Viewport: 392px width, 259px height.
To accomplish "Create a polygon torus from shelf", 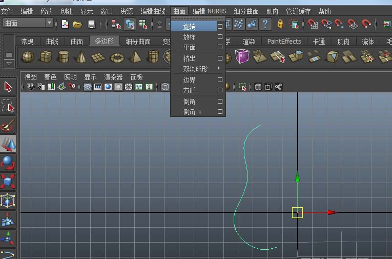I will tap(117, 58).
